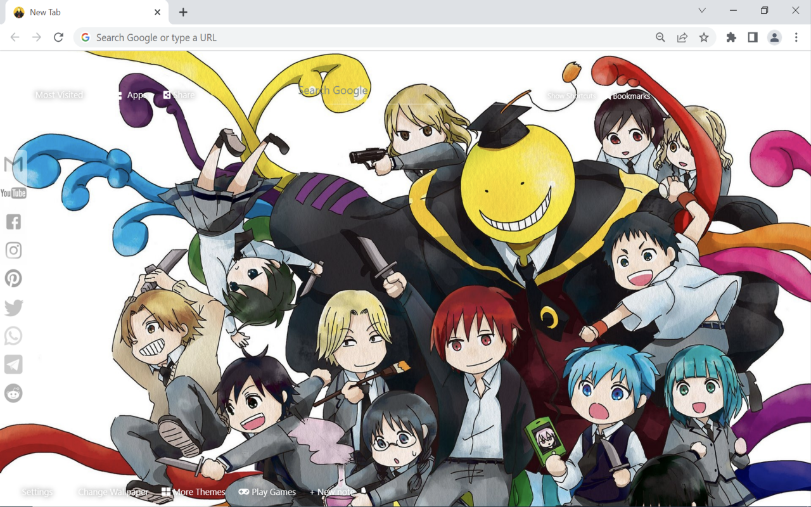811x507 pixels.
Task: Open Telegram from the sidebar shortcuts
Action: [13, 364]
